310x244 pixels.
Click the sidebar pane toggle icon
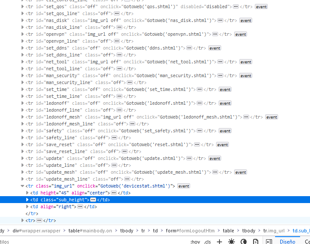point(268,241)
